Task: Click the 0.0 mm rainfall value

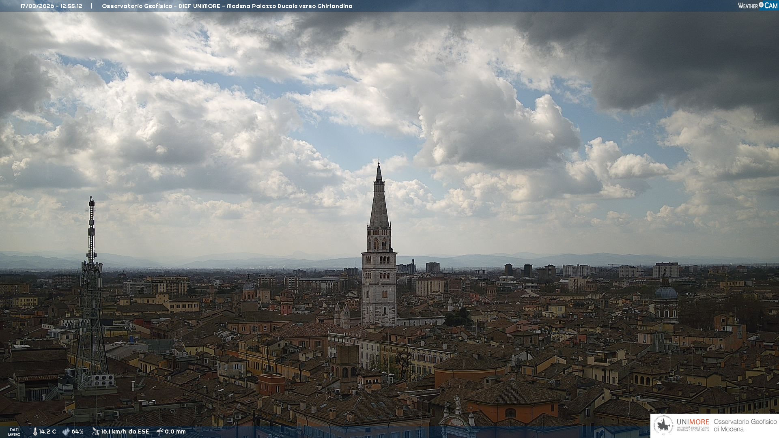Action: 175,432
